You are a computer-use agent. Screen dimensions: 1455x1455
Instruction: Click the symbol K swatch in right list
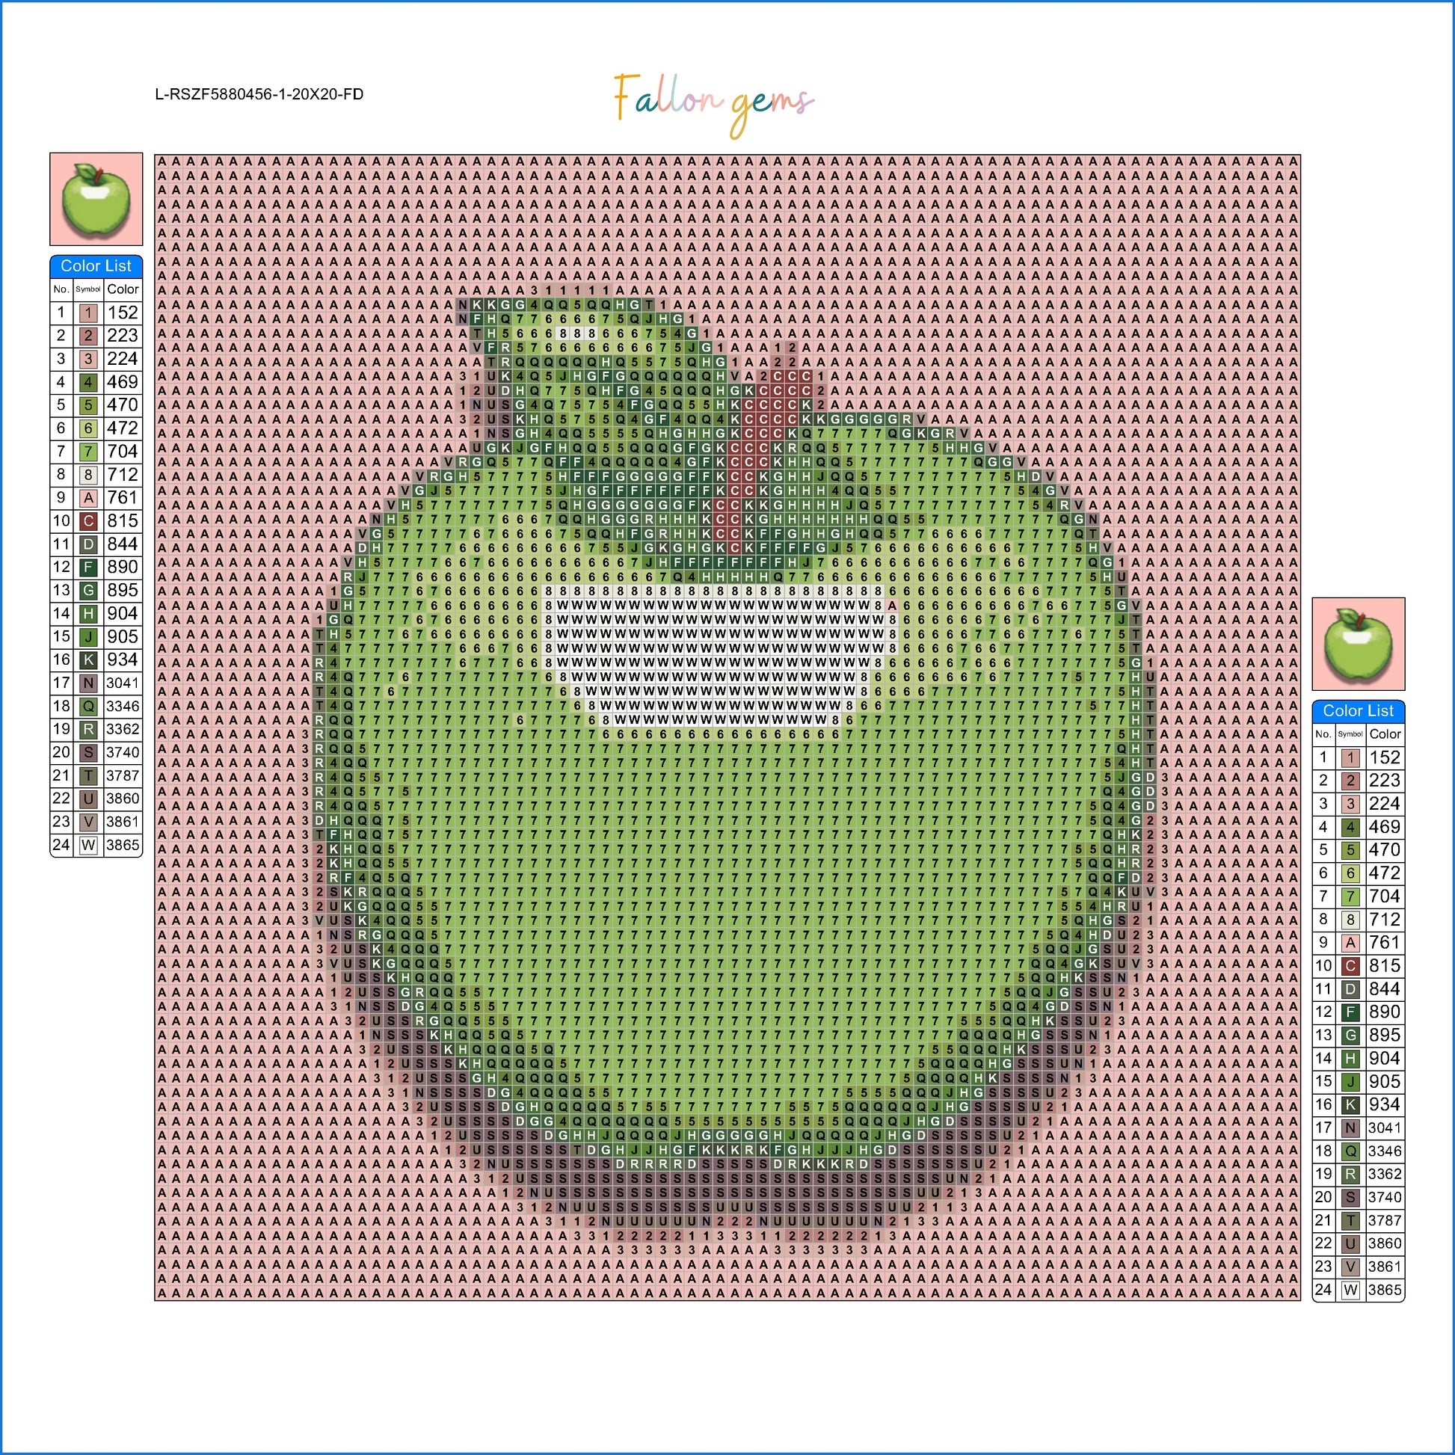click(1350, 1105)
